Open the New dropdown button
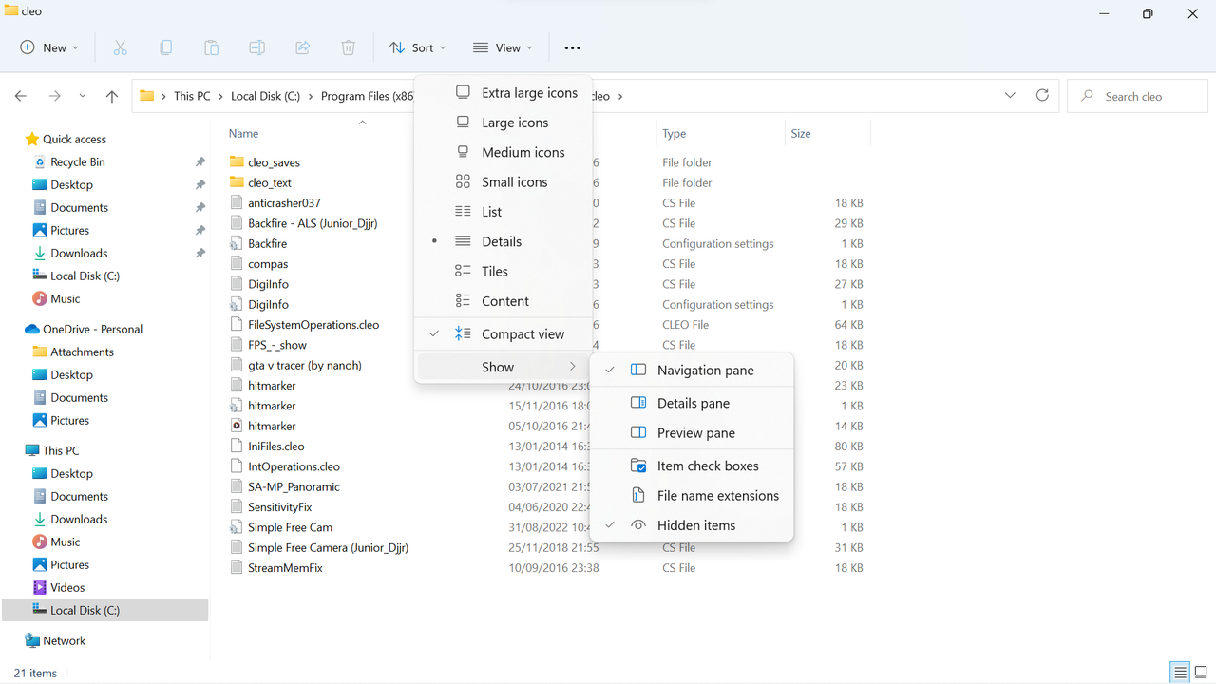Screen dimensions: 1216x684 coord(49,47)
